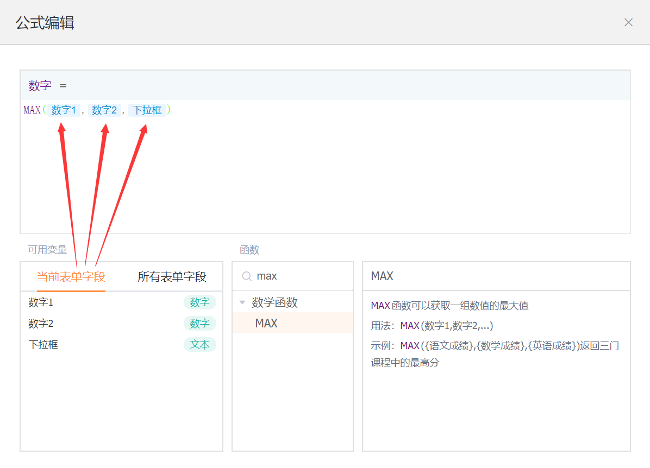Click the 数字 type badge beside 数字2
Image resolution: width=650 pixels, height=468 pixels.
tap(200, 324)
